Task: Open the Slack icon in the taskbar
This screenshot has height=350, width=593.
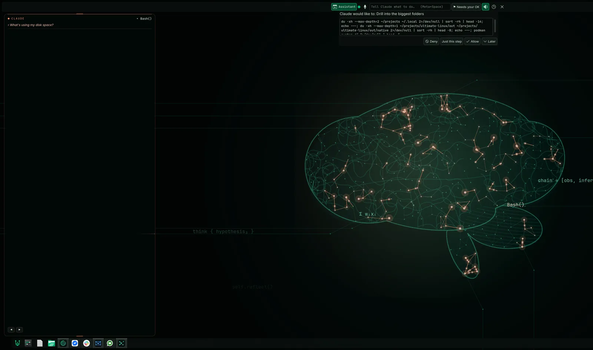Action: [x=86, y=343]
